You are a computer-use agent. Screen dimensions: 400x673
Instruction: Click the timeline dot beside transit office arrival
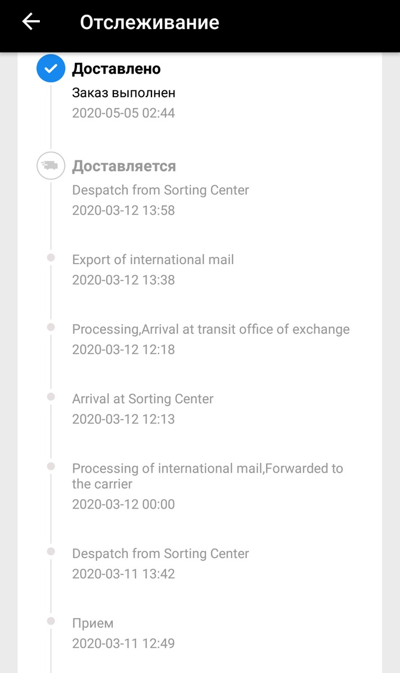(51, 327)
